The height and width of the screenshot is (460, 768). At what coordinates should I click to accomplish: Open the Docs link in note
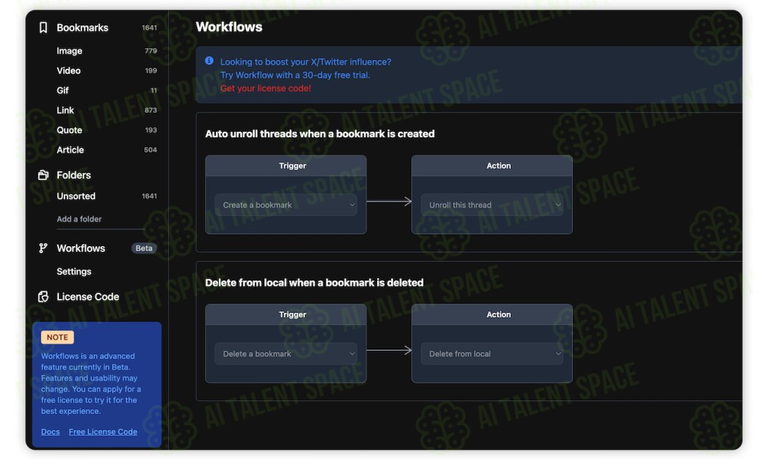click(x=50, y=432)
